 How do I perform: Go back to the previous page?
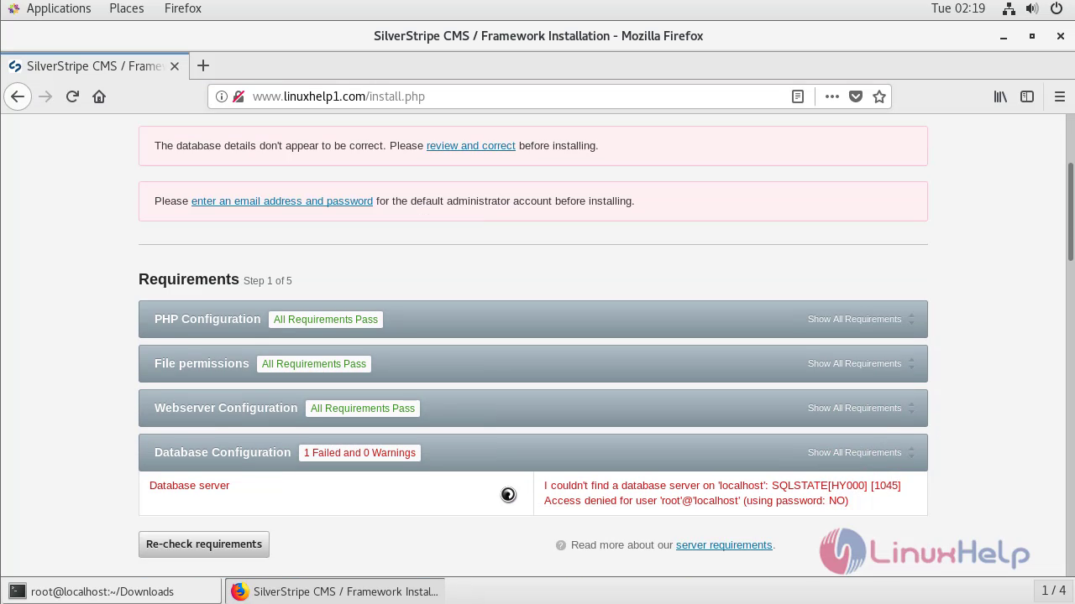[18, 96]
